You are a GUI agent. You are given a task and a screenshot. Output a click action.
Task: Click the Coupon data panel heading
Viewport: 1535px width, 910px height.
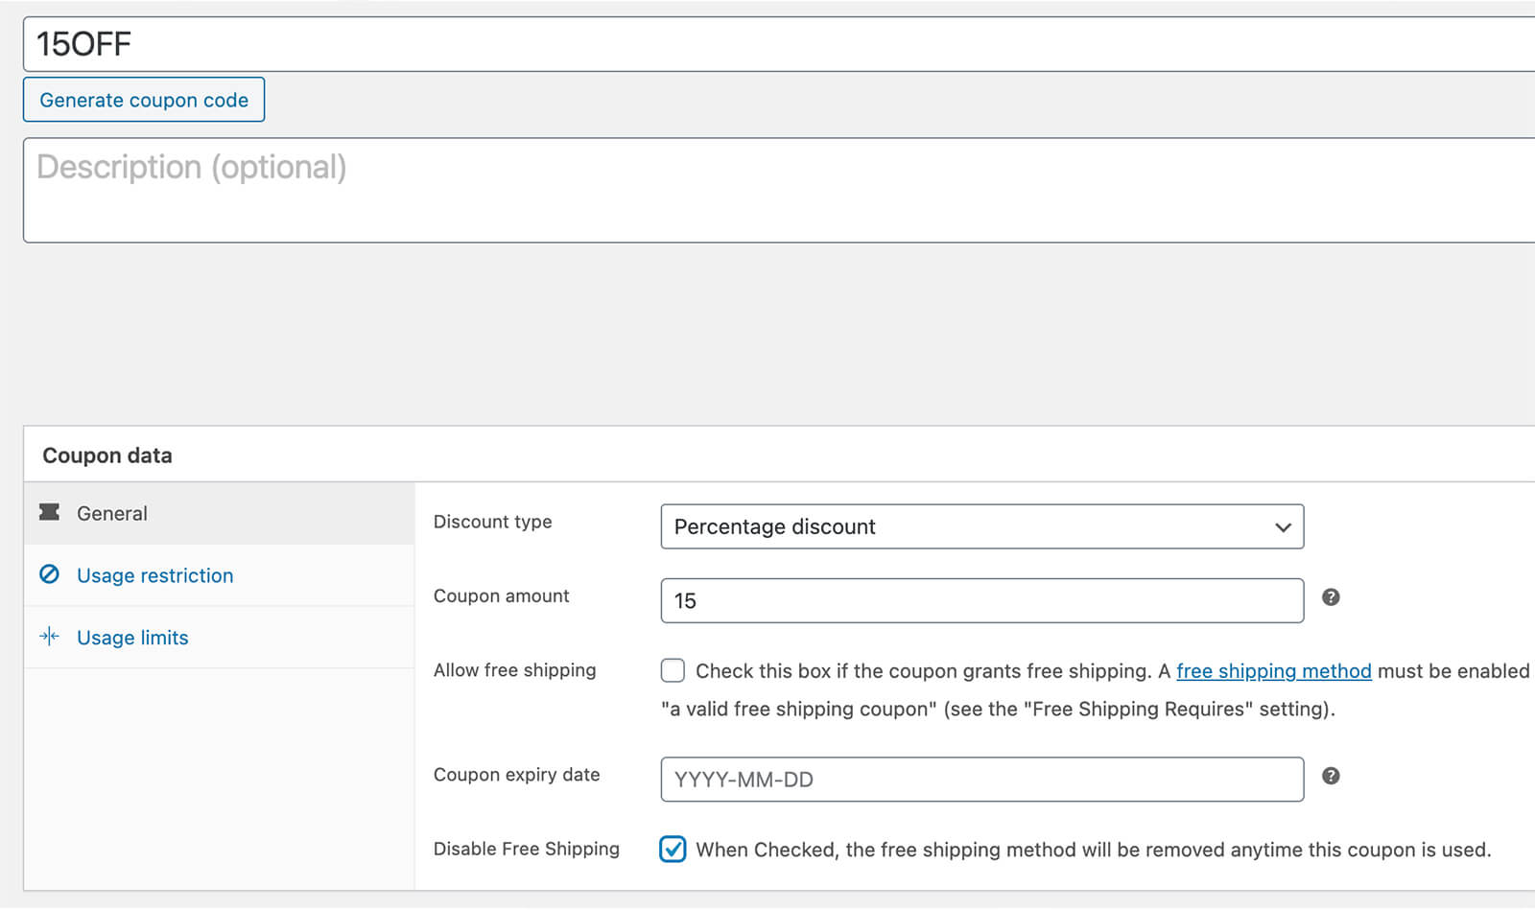click(x=107, y=455)
